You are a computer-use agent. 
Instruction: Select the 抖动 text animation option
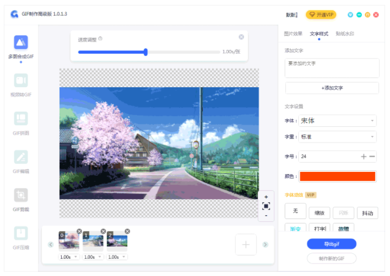(x=368, y=213)
